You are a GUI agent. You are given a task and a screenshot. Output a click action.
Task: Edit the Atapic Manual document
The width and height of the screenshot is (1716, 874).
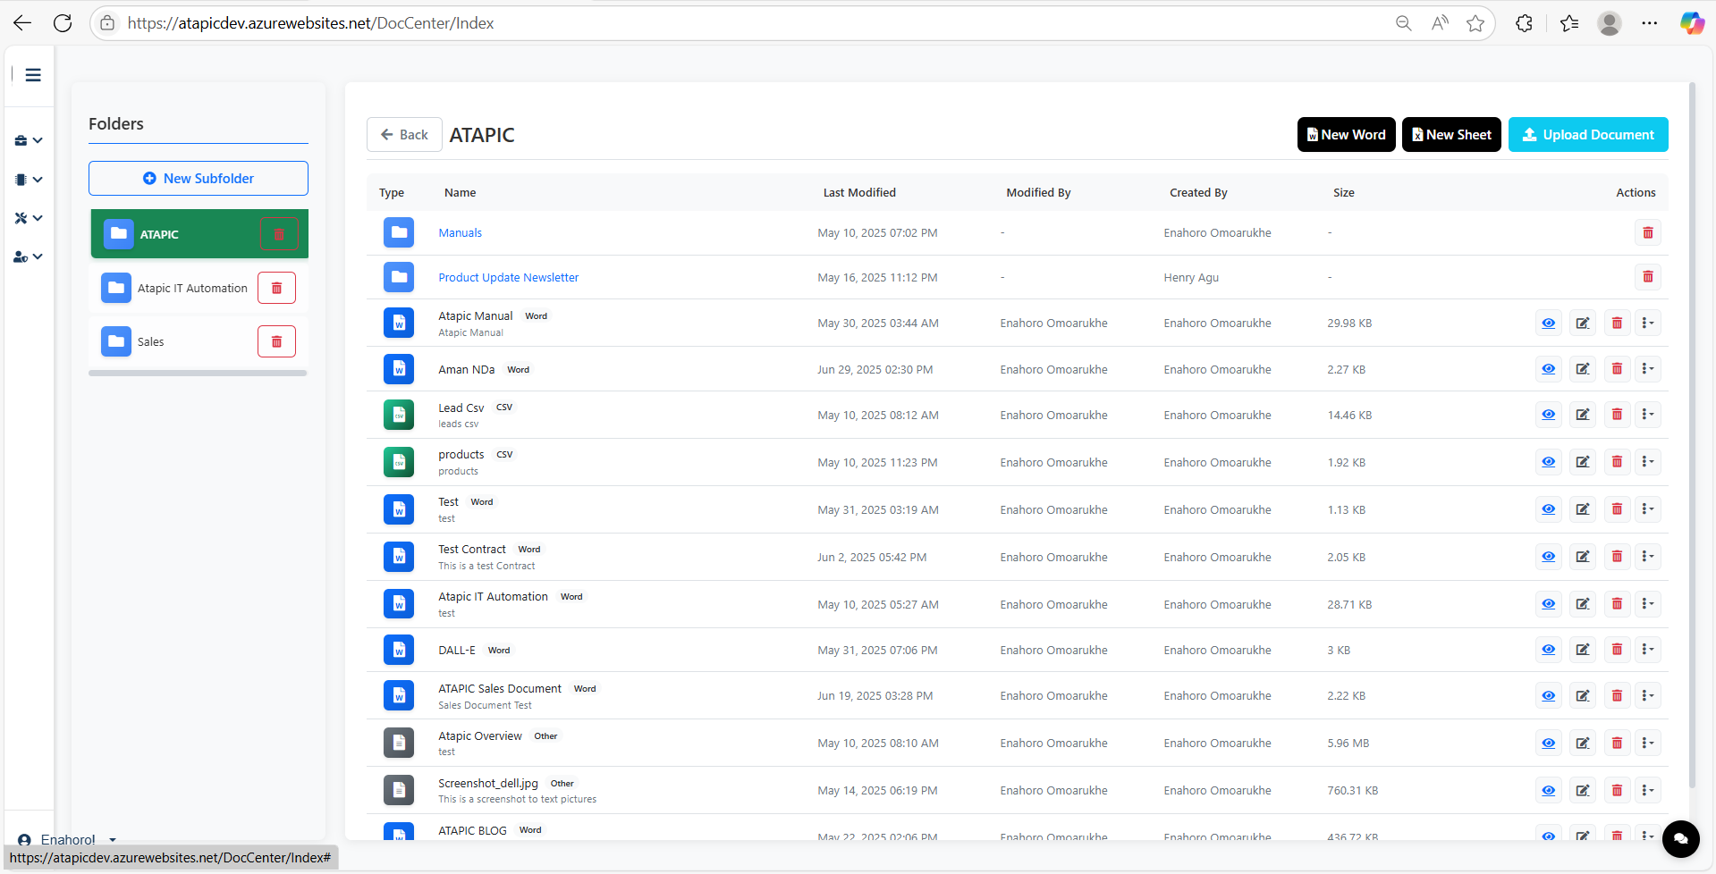pyautogui.click(x=1583, y=323)
